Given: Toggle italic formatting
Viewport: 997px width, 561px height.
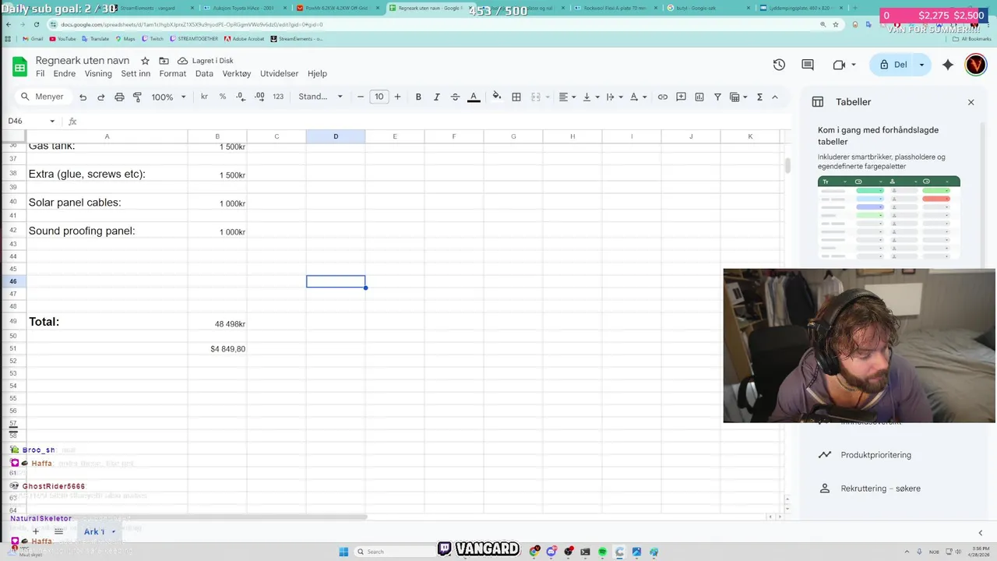Looking at the screenshot, I should coord(436,97).
